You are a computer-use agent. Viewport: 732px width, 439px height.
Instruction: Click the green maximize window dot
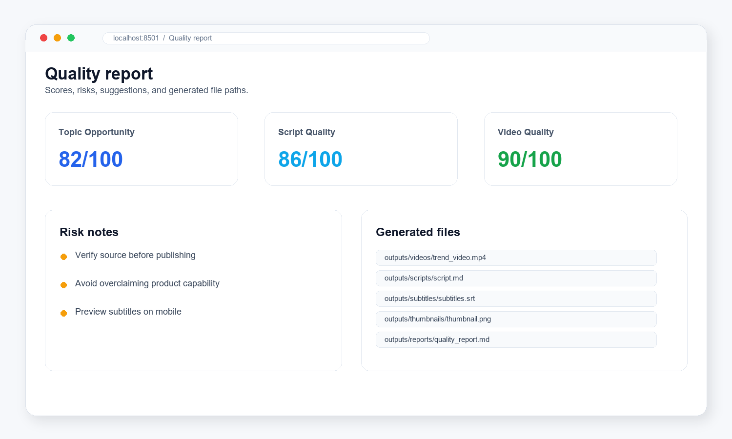[x=71, y=38]
